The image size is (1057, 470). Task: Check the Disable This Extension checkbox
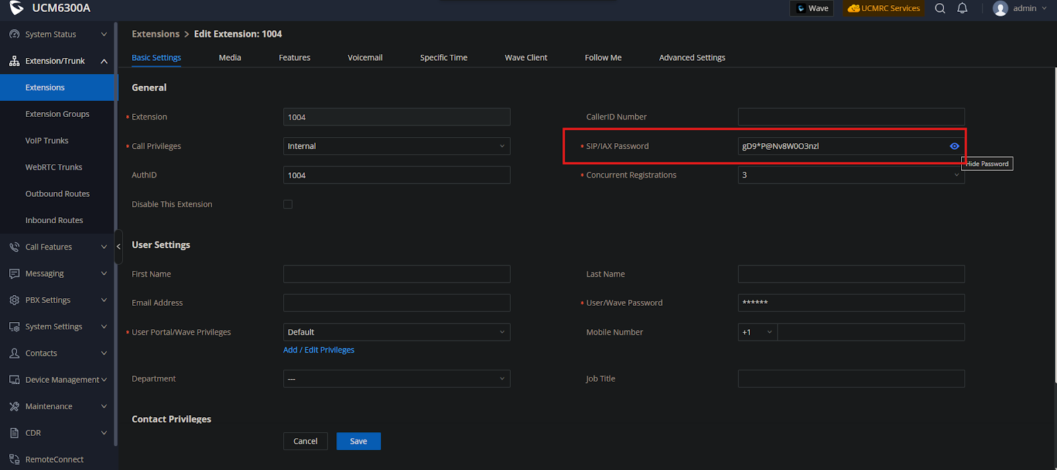point(288,205)
